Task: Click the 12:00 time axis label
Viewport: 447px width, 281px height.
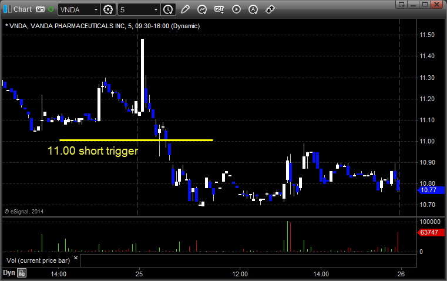Action: [x=240, y=274]
